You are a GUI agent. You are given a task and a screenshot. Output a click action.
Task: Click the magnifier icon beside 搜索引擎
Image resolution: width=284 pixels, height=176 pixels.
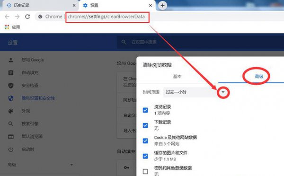[x=11, y=123]
